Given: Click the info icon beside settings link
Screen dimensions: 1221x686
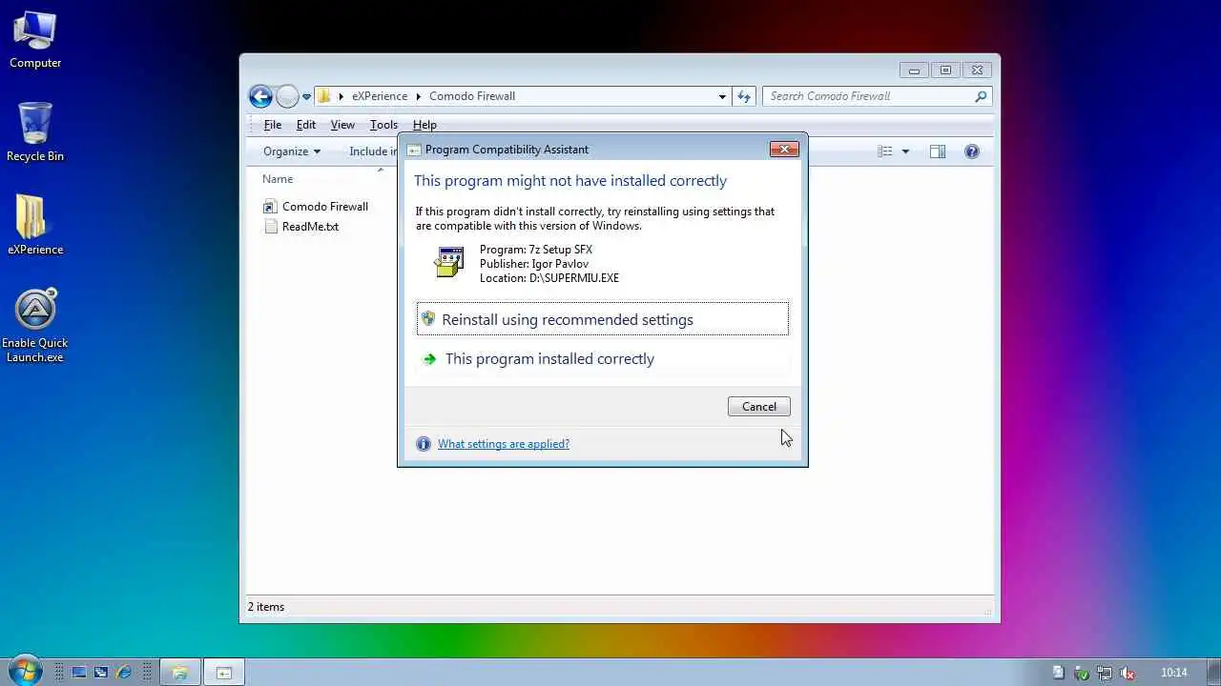Looking at the screenshot, I should (x=424, y=444).
